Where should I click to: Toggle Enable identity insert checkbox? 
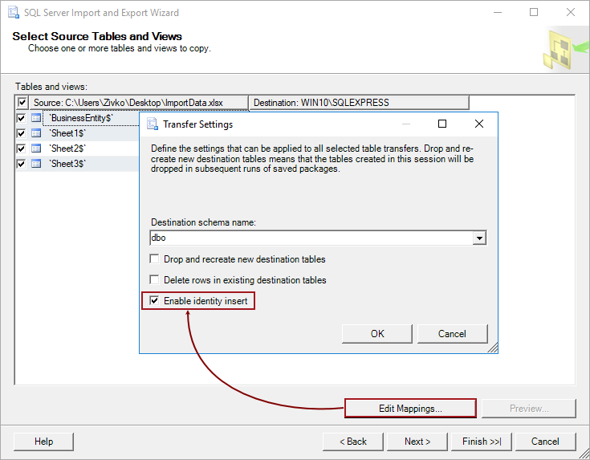pos(154,301)
